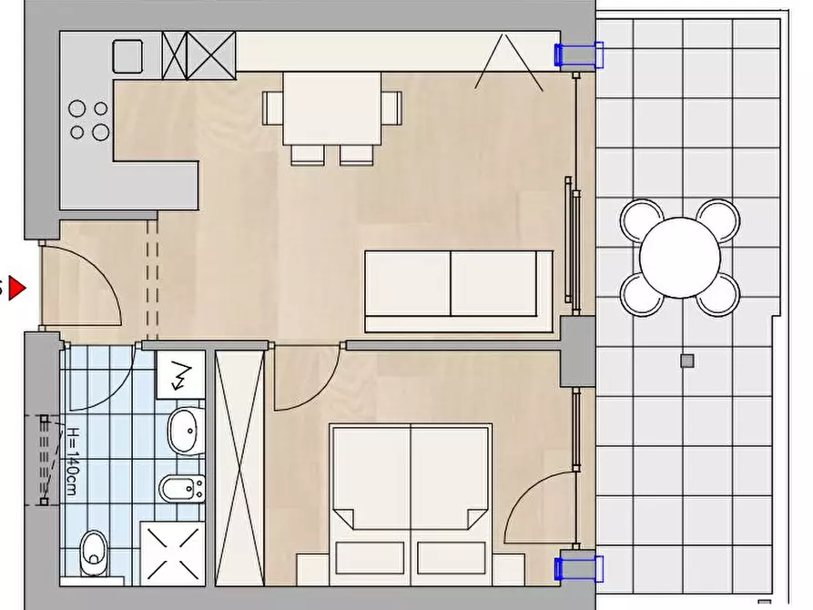Click the red entrance arrow marker

coord(18,288)
